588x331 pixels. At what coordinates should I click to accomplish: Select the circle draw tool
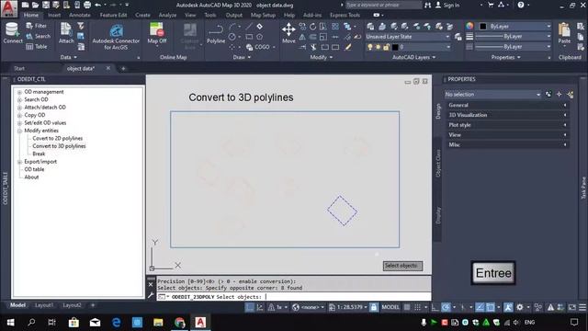click(x=232, y=37)
